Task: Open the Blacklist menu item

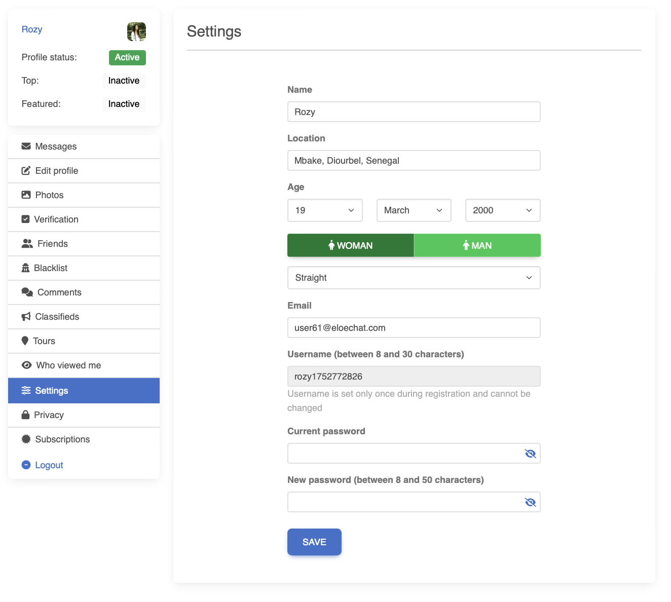Action: point(84,268)
